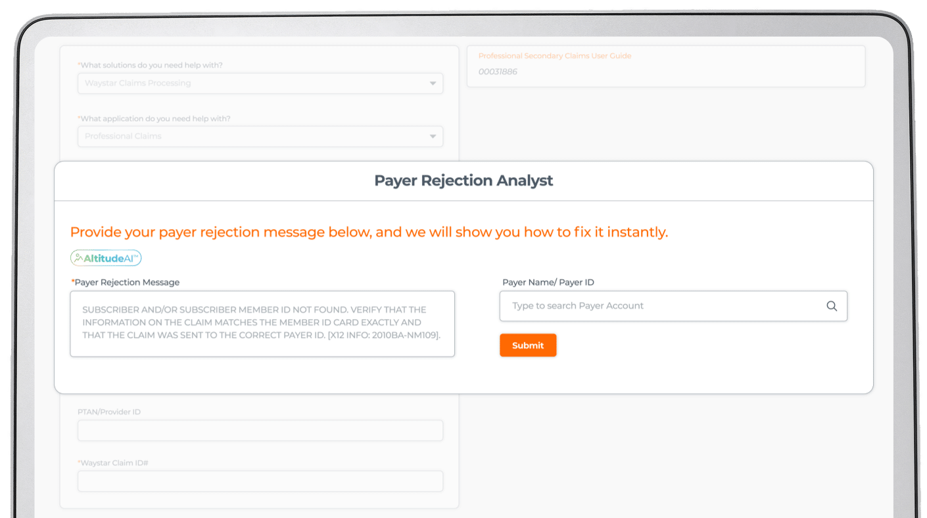Click the search magnifier icon in Payer field
The image size is (927, 518).
[831, 306]
